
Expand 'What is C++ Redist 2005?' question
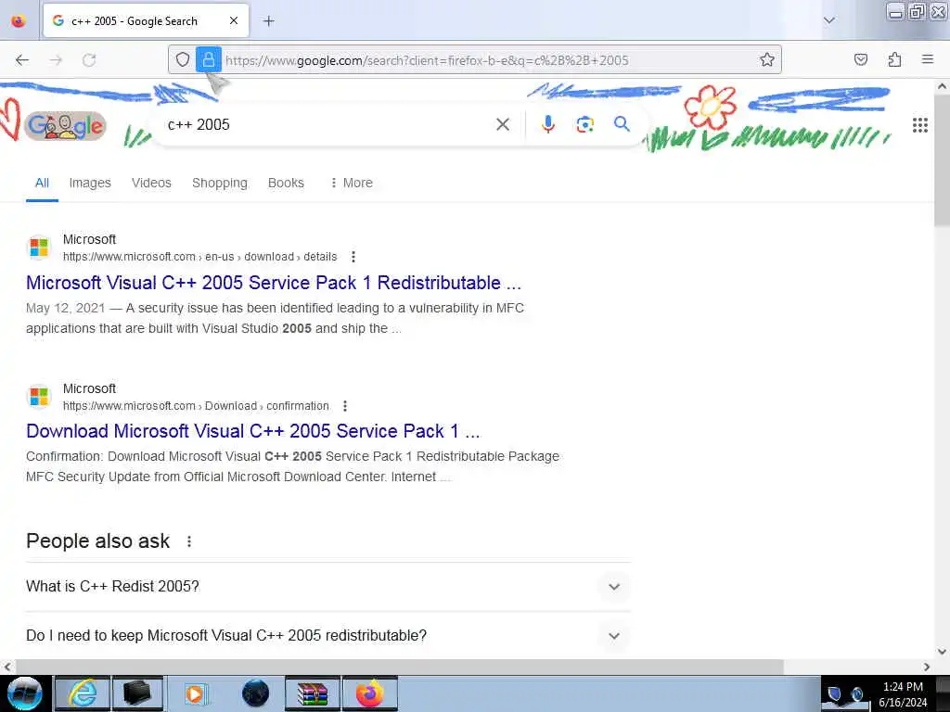pos(327,586)
